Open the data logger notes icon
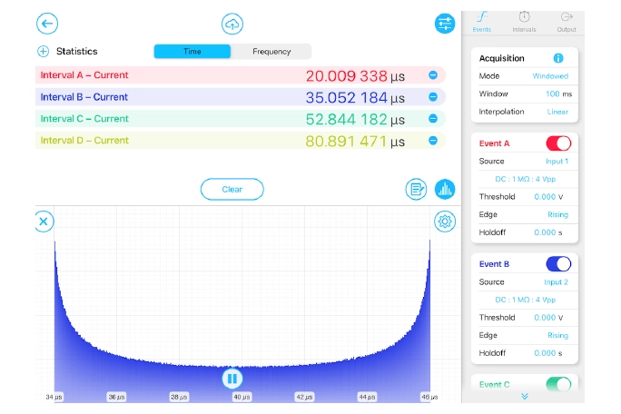The height and width of the screenshot is (414, 621). 416,190
